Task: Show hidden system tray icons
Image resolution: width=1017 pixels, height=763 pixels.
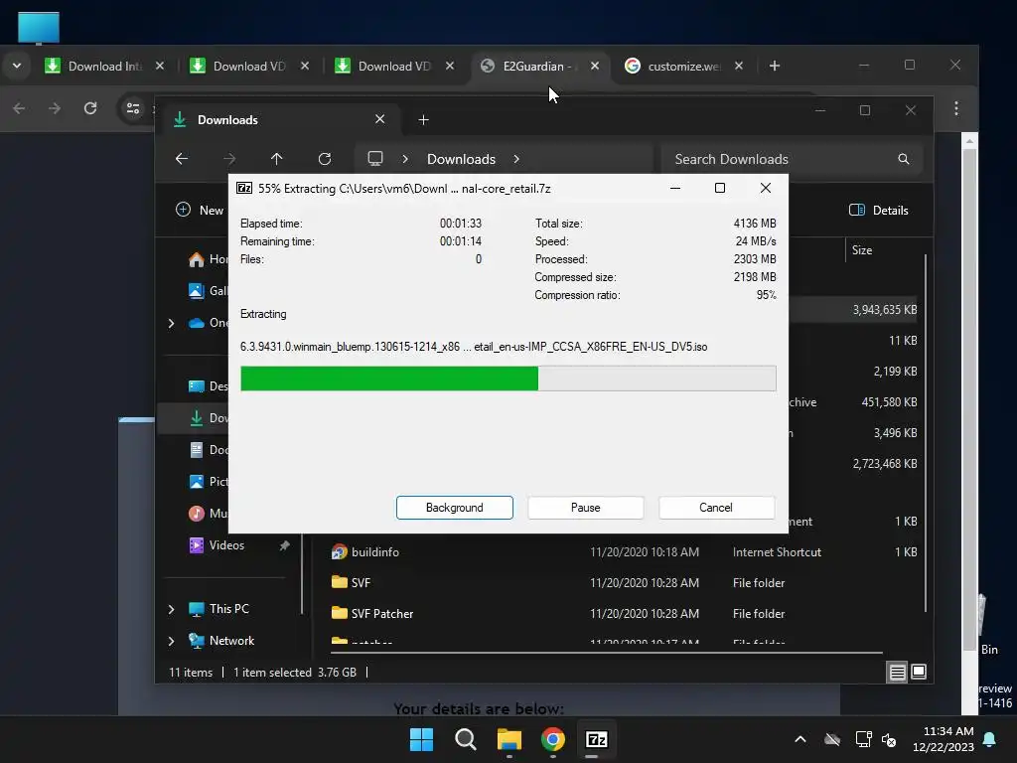Action: (800, 739)
